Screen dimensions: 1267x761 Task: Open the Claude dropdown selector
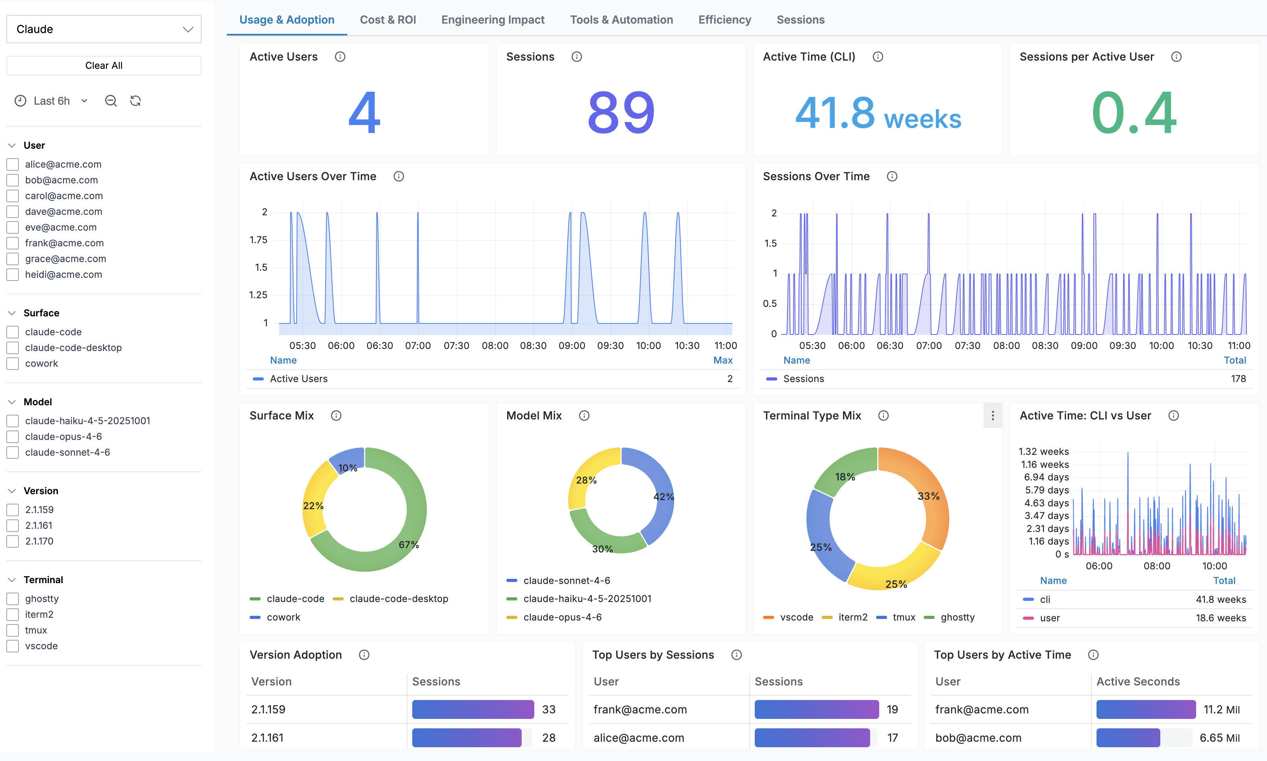(x=104, y=29)
